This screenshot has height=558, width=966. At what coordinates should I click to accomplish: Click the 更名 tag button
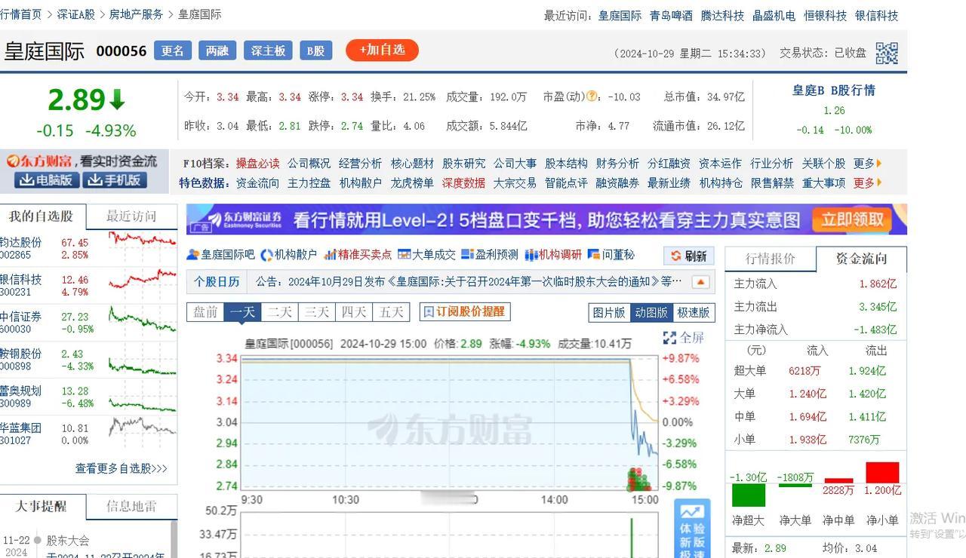pos(173,51)
